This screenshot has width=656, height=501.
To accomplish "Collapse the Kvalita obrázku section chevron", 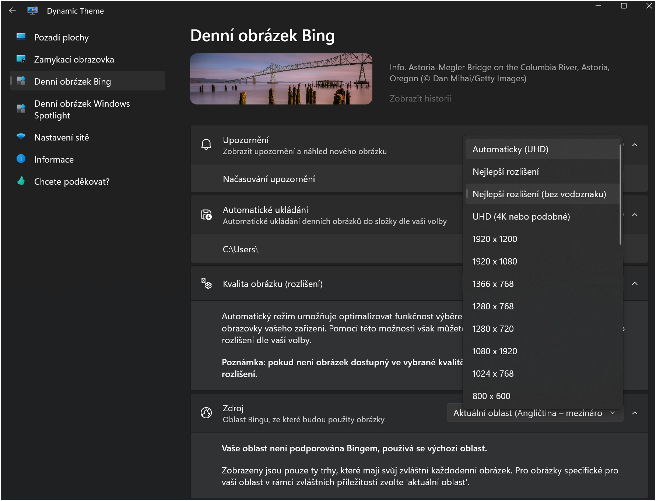I will [x=635, y=284].
